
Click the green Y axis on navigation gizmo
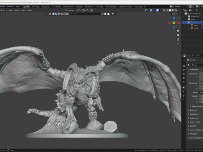pos(174,23)
